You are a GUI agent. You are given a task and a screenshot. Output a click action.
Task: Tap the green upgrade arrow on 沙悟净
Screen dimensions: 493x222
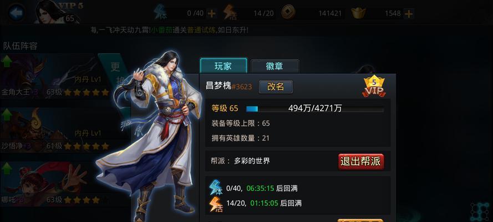coord(6,115)
